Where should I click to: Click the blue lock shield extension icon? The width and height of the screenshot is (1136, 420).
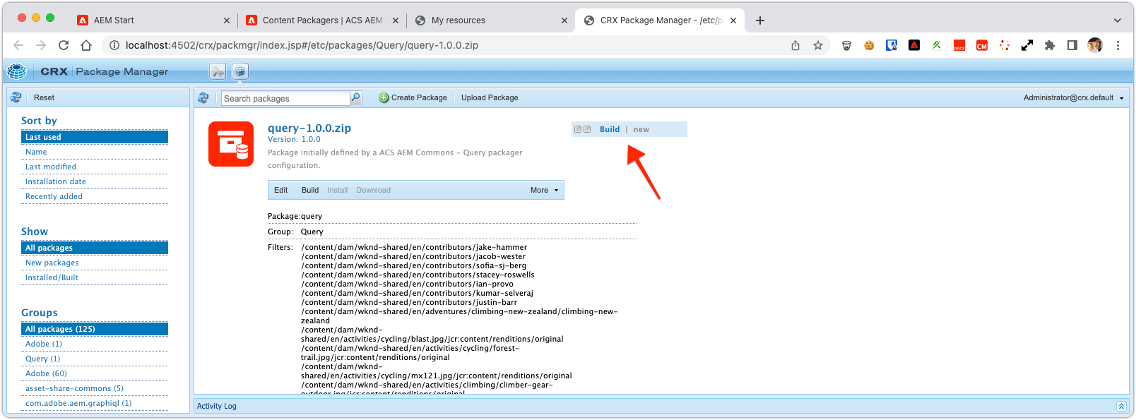point(892,45)
